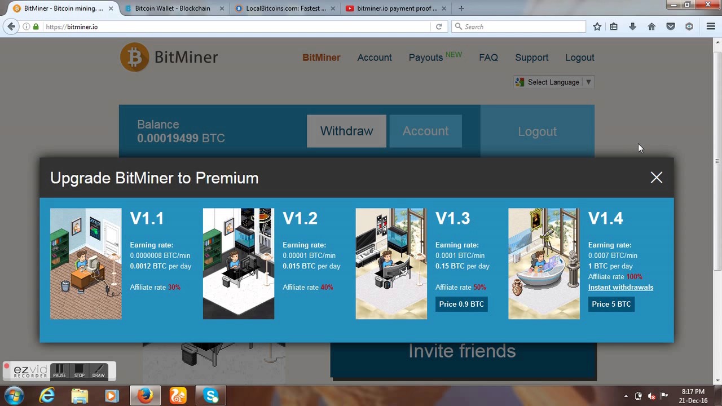Screen dimensions: 722x406
Task: Click the taskbar clock showing 8:17 PM
Action: pyautogui.click(x=693, y=396)
